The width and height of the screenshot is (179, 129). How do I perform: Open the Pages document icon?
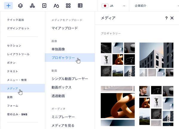click(x=44, y=6)
